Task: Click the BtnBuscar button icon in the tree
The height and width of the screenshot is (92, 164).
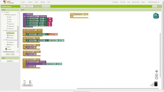Action: pyautogui.click(x=7, y=44)
